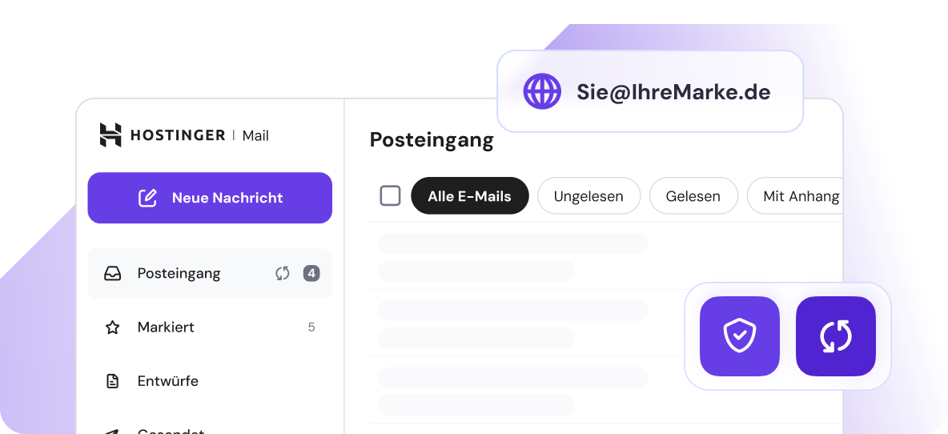The height and width of the screenshot is (434, 948).
Task: Click the purple sync arrows tile
Action: 835,336
